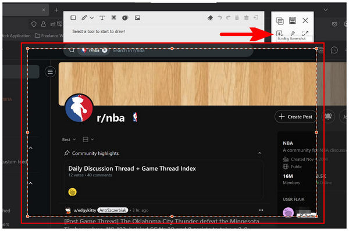The image size is (349, 231).
Task: Click the Public community label
Action: 296,167
